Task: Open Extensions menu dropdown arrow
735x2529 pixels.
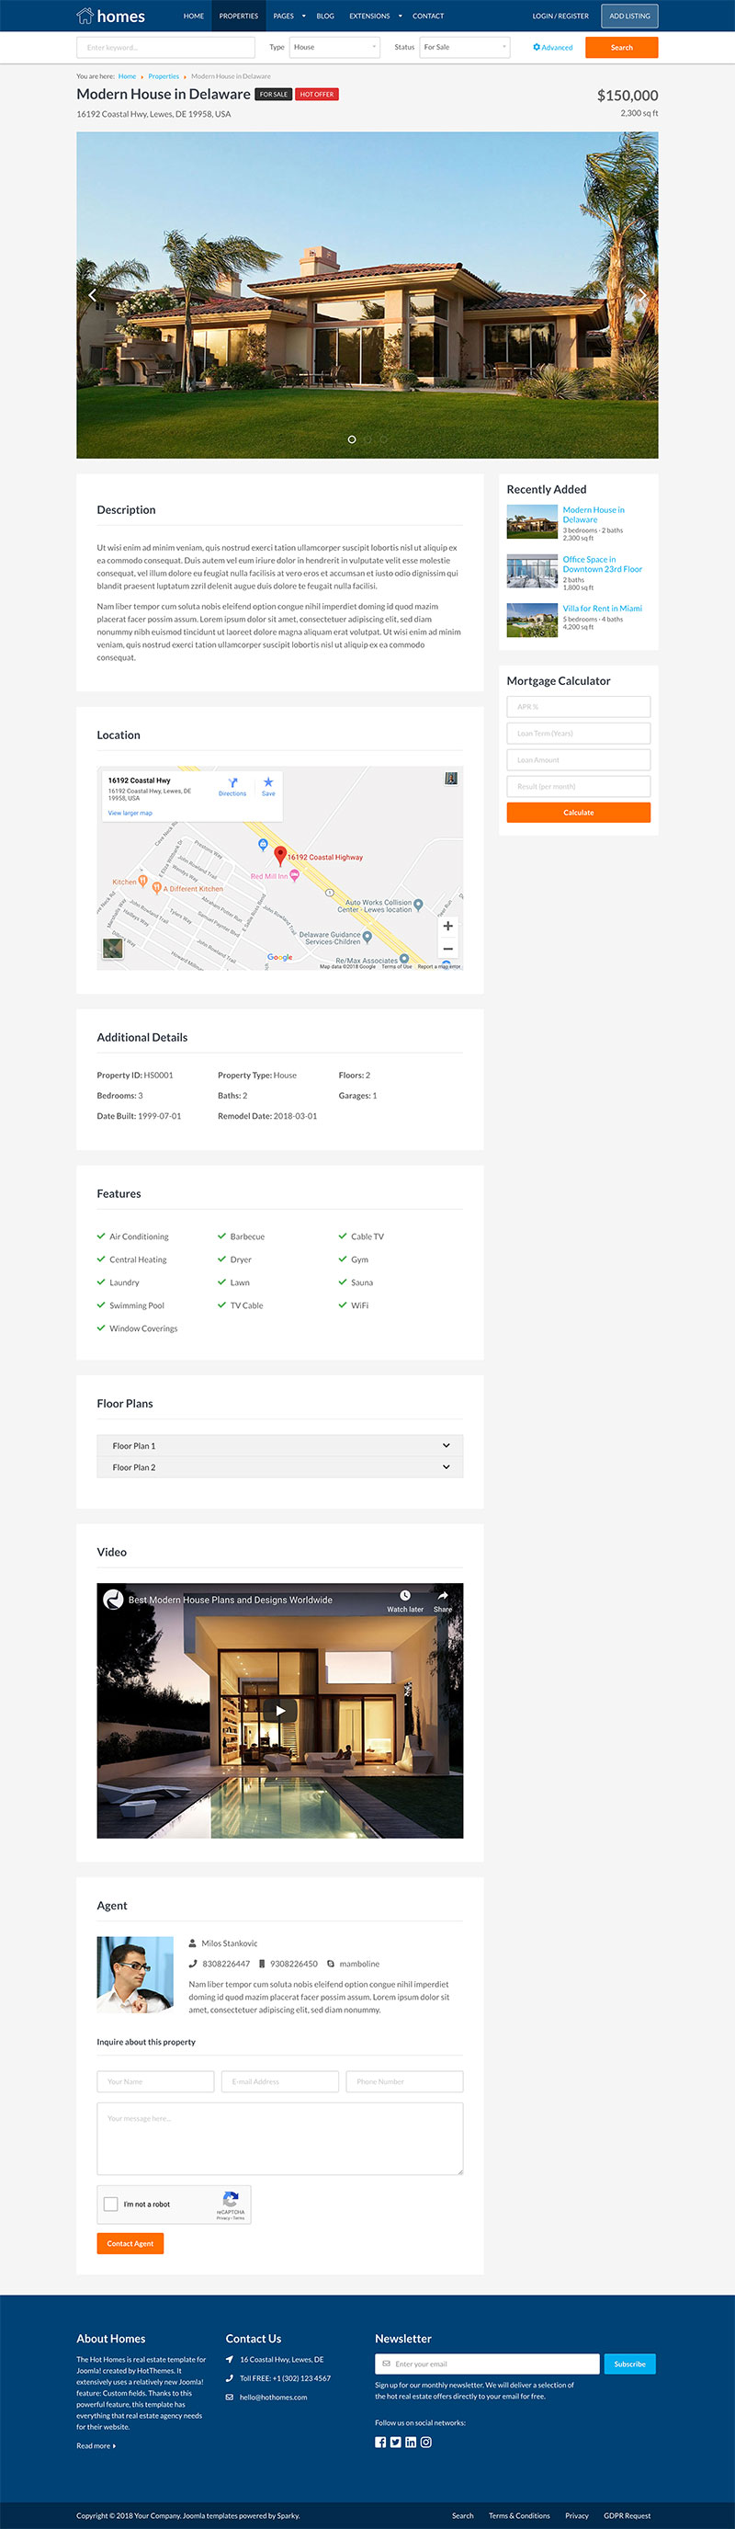Action: [x=400, y=16]
